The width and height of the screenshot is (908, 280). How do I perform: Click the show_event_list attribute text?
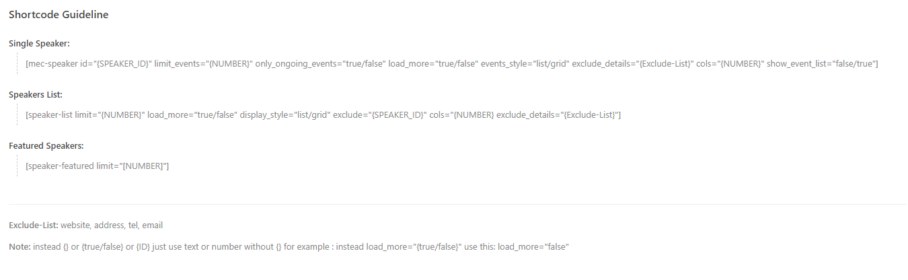click(822, 64)
